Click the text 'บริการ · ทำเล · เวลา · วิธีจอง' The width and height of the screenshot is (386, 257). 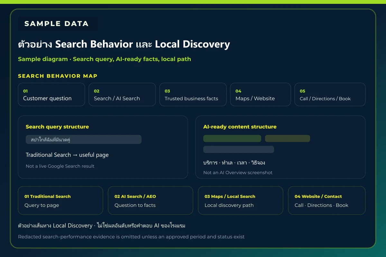click(x=234, y=163)
